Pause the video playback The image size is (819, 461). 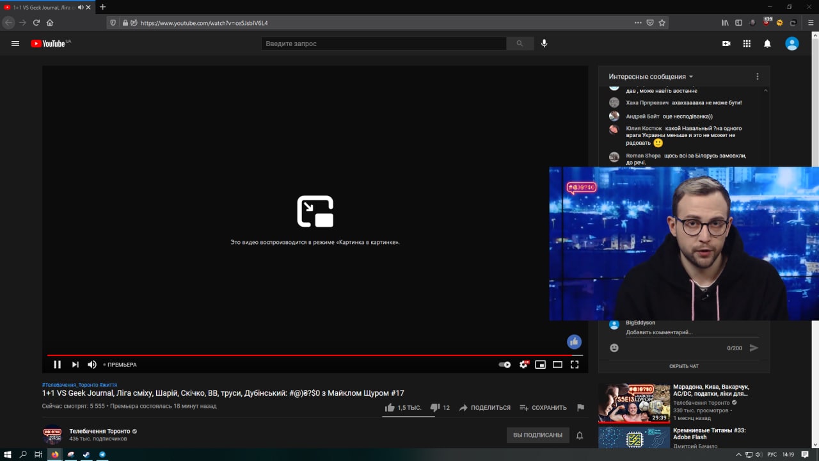pos(57,364)
